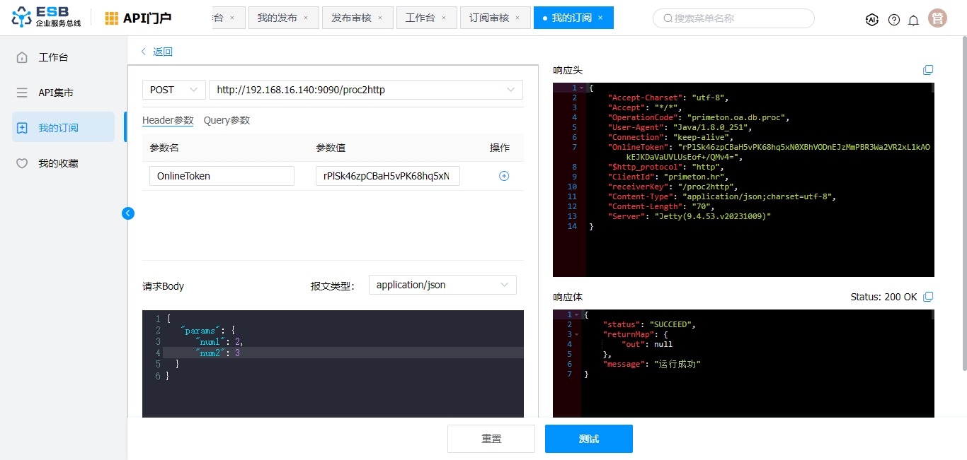967x460 pixels.
Task: Click the add parameter plus icon
Action: tap(504, 176)
